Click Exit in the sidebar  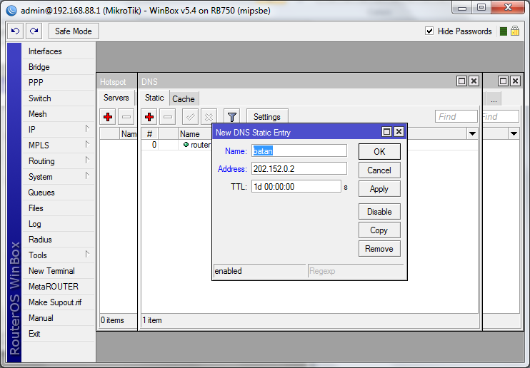58,334
